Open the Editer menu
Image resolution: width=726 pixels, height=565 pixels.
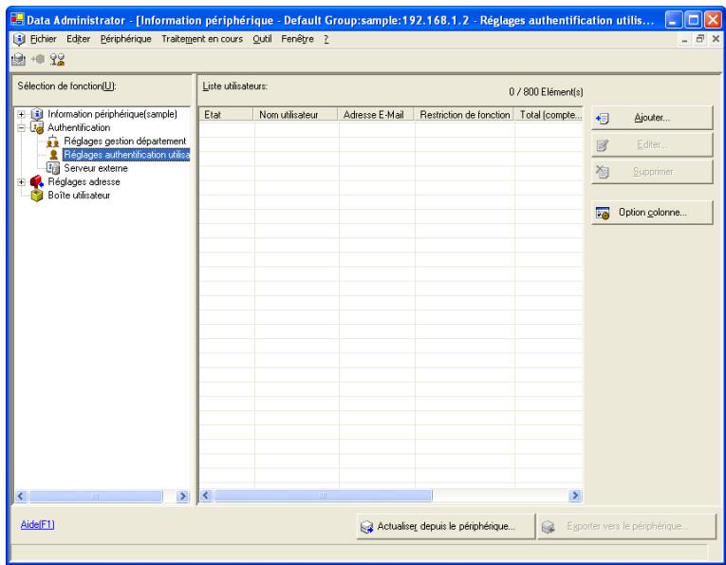(x=78, y=39)
